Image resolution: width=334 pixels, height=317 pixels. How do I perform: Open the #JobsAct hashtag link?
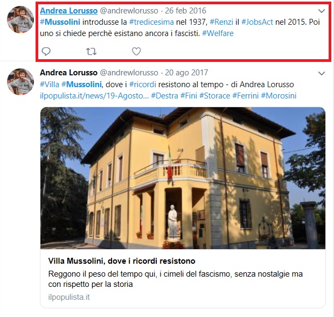(x=257, y=22)
